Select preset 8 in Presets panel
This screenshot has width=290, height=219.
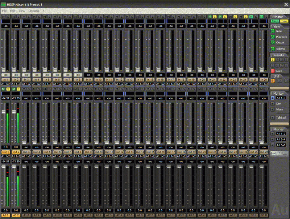pyautogui.click(x=286, y=65)
